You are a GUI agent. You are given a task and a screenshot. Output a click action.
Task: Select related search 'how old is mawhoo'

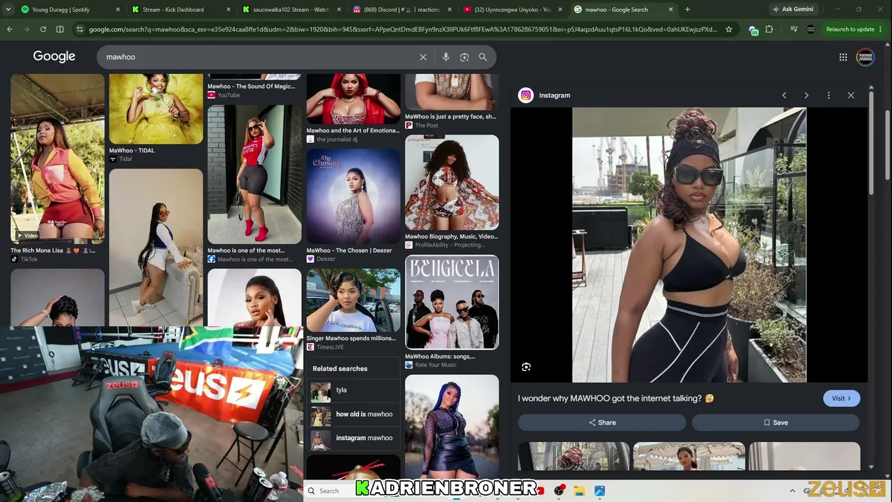pos(353,414)
